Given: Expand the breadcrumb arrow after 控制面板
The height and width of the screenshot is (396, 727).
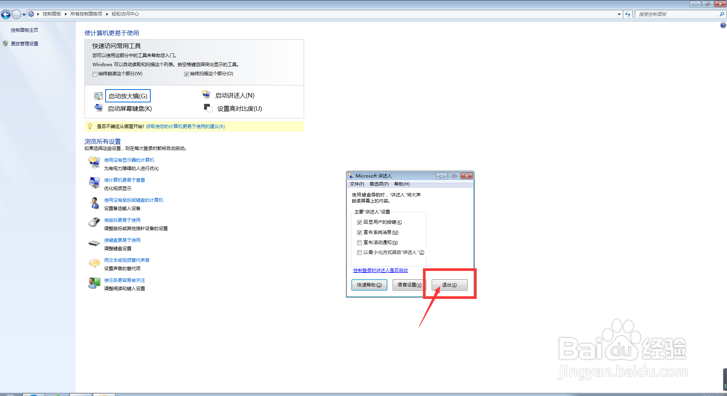Looking at the screenshot, I should pyautogui.click(x=66, y=14).
